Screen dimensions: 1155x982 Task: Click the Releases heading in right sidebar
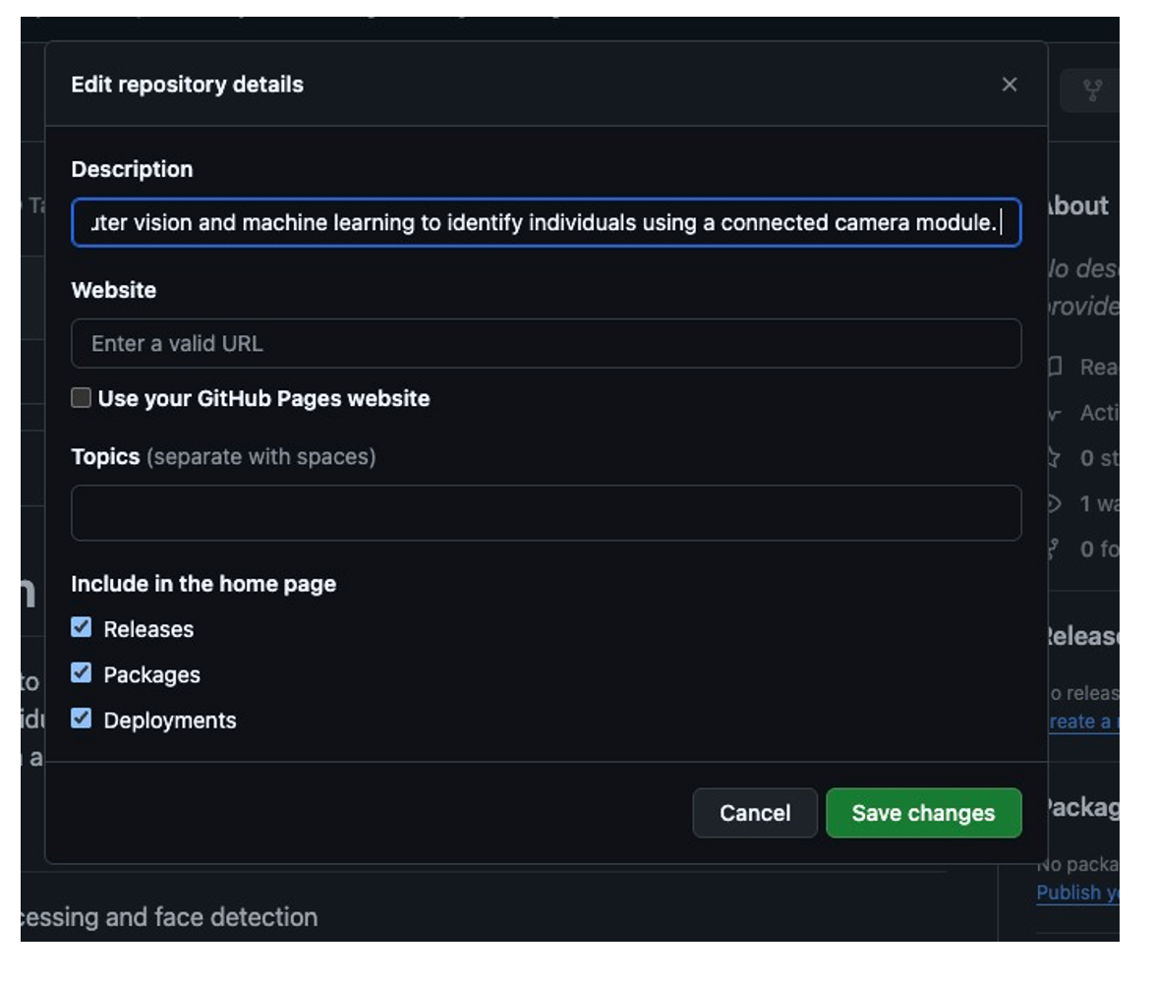(x=1081, y=637)
